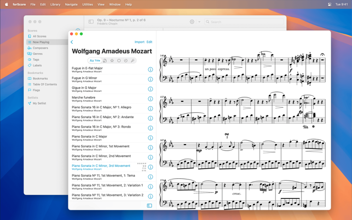Expand dropdown arrow beside the gear icon
Image resolution: width=352 pixels, height=220 pixels.
(x=199, y=22)
